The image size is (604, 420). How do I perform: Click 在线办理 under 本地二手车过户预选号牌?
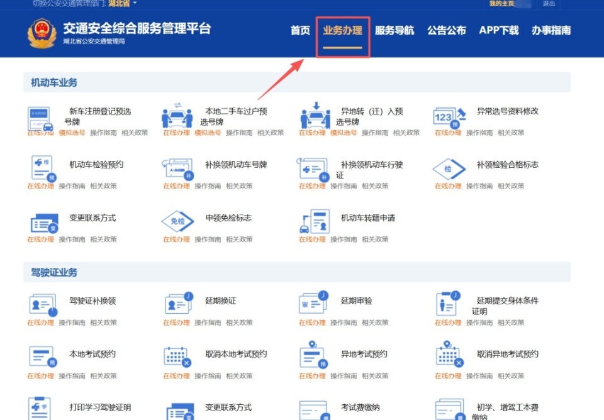tap(176, 133)
